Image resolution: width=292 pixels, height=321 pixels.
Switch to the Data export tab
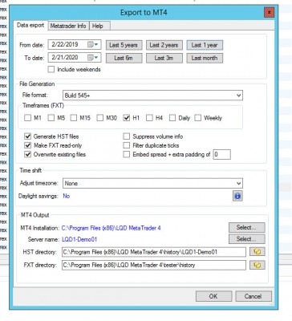point(30,26)
